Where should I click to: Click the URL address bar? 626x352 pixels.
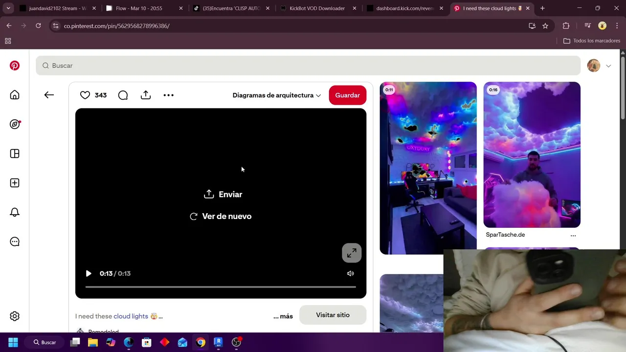(x=293, y=26)
